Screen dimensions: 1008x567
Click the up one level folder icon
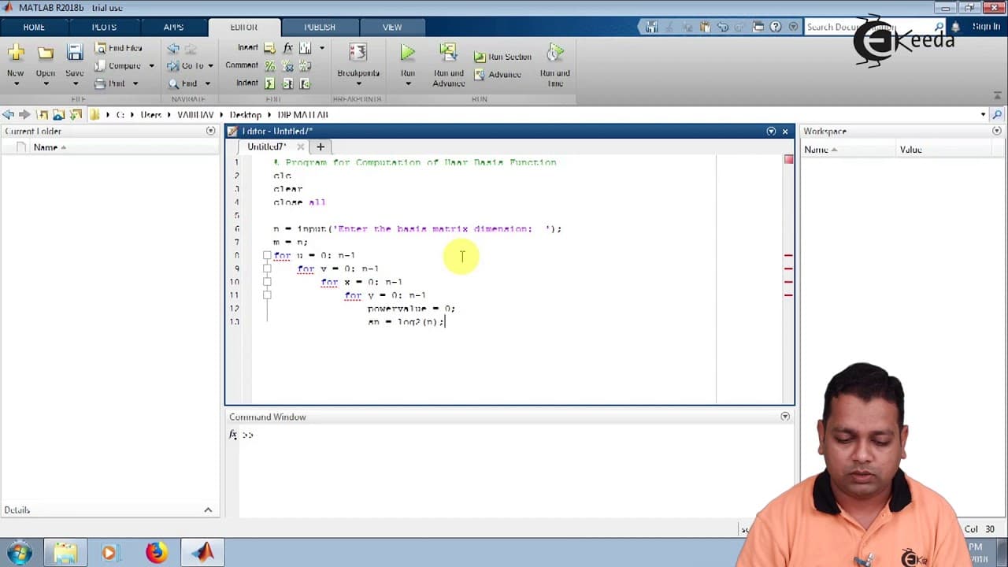pos(43,114)
